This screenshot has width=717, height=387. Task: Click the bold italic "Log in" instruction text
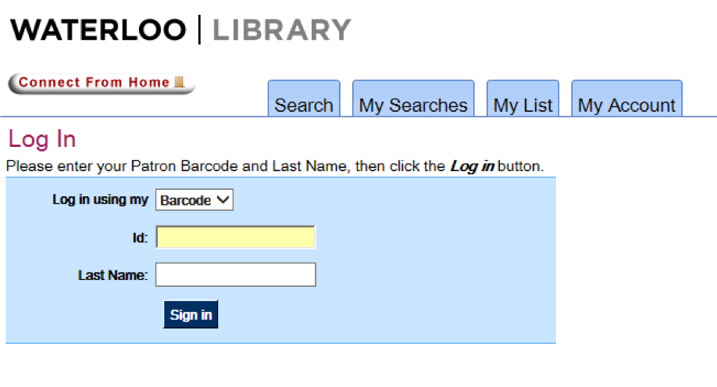(472, 167)
